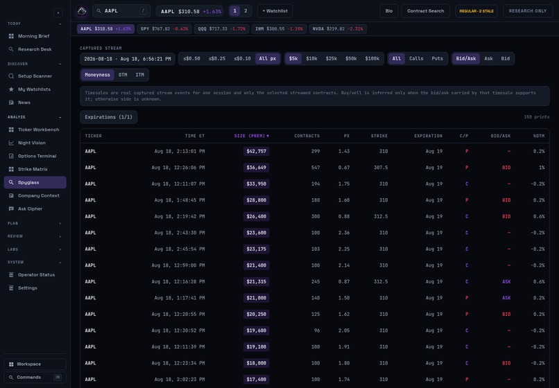Select Ask side filter
The width and height of the screenshot is (559, 388).
click(x=488, y=59)
